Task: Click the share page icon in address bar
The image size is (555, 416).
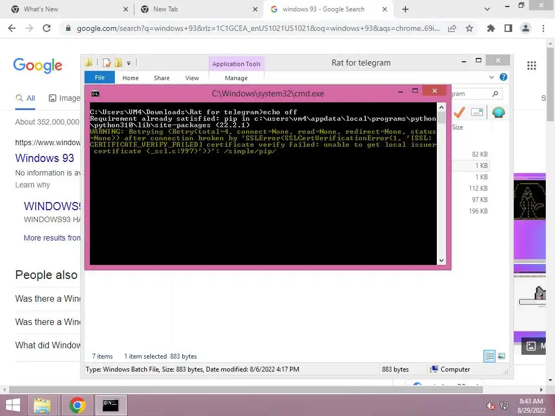Action: (x=452, y=29)
